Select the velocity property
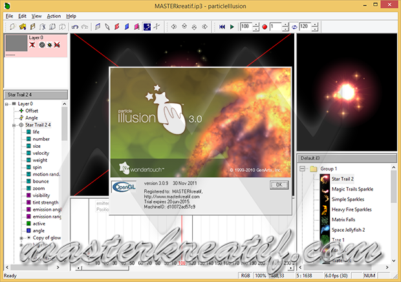 (x=41, y=153)
